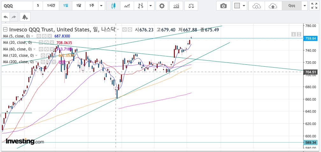
Task: Select the 1주 weekly interval
Action: pos(92,6)
